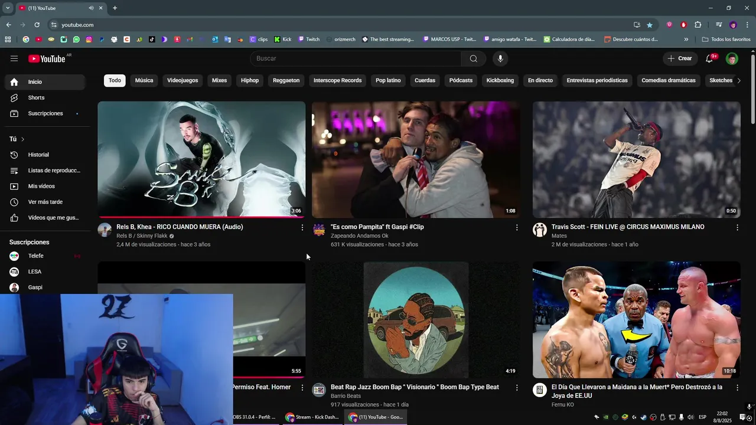Open the tab search dropdown arrow
The height and width of the screenshot is (425, 756).
coord(8,8)
